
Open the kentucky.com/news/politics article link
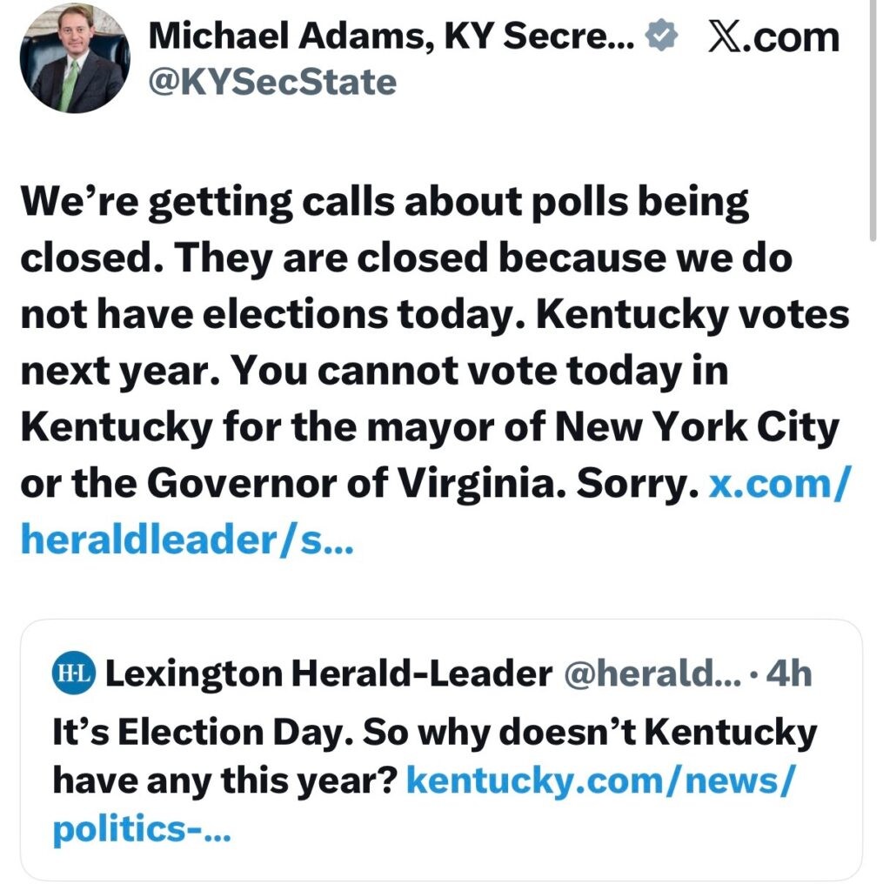click(600, 780)
